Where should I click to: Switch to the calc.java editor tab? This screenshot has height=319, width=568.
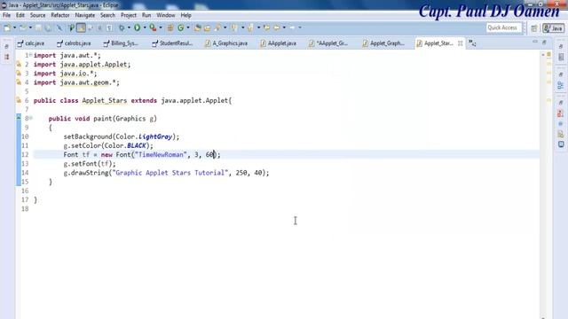click(31, 43)
